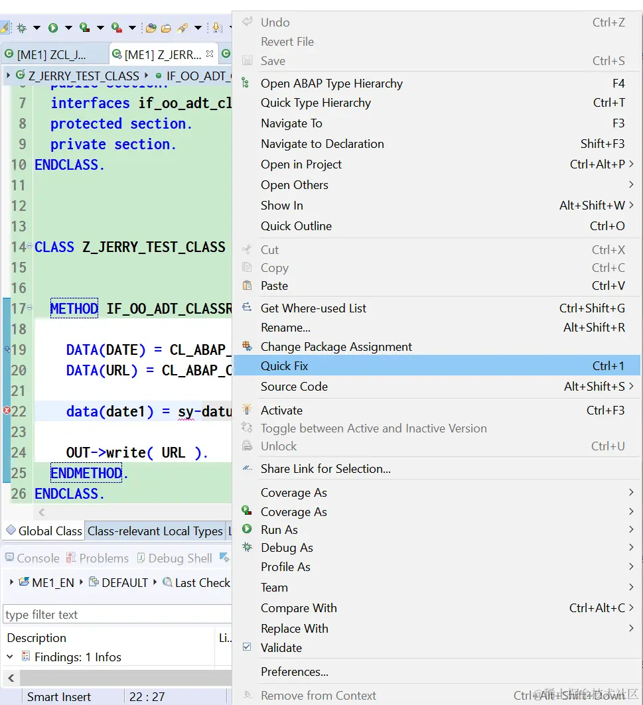Expand the Open in Project submenu arrow
Screen dimensions: 643x705
pyautogui.click(x=631, y=164)
